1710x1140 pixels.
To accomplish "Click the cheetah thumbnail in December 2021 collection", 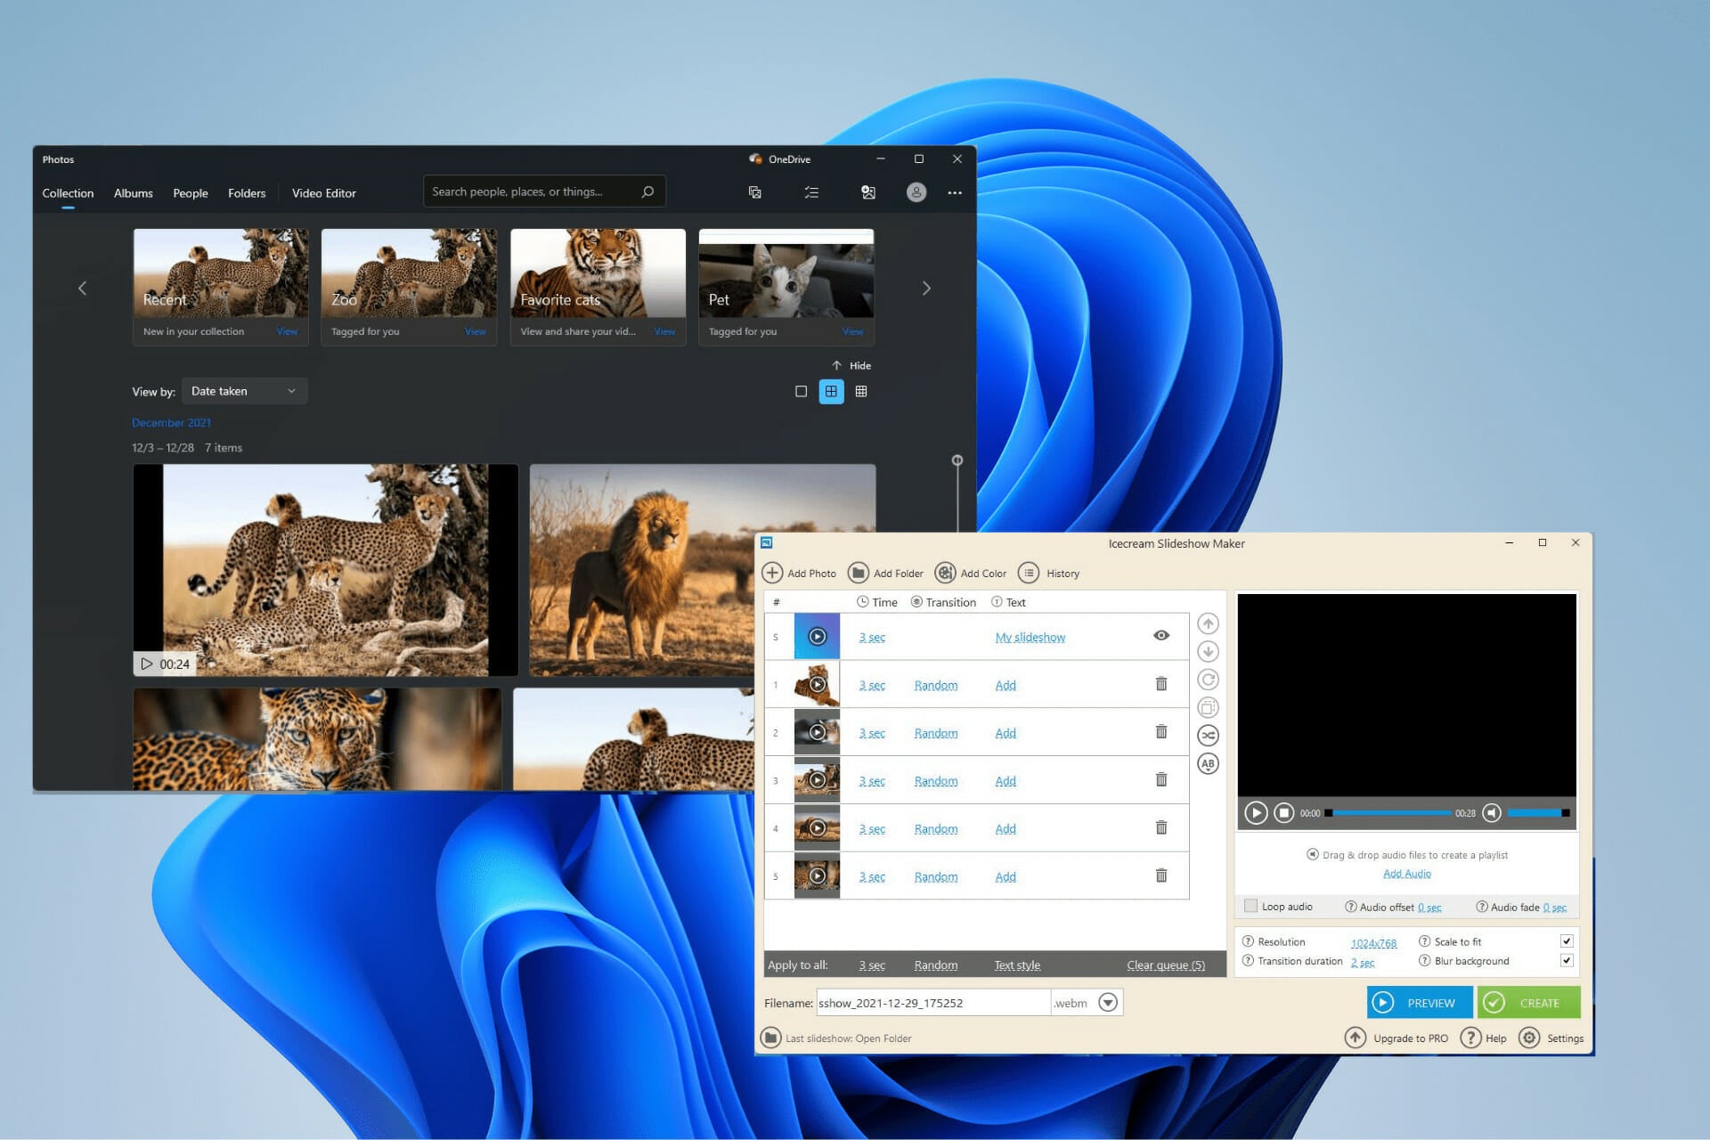I will pyautogui.click(x=323, y=570).
